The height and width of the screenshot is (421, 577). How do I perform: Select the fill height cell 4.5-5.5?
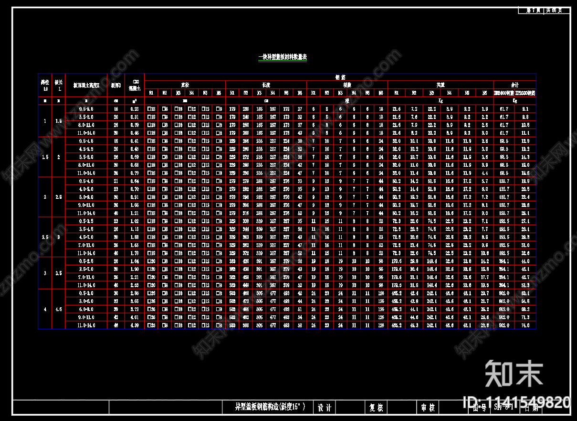[x=86, y=149]
